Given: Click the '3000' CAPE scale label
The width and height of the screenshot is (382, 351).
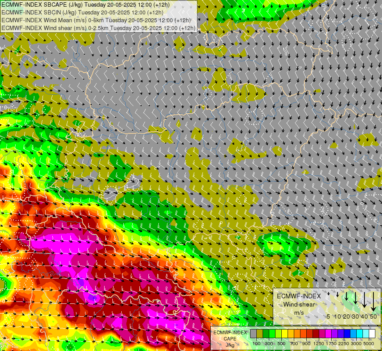Looking at the screenshot, I should pos(356,344).
